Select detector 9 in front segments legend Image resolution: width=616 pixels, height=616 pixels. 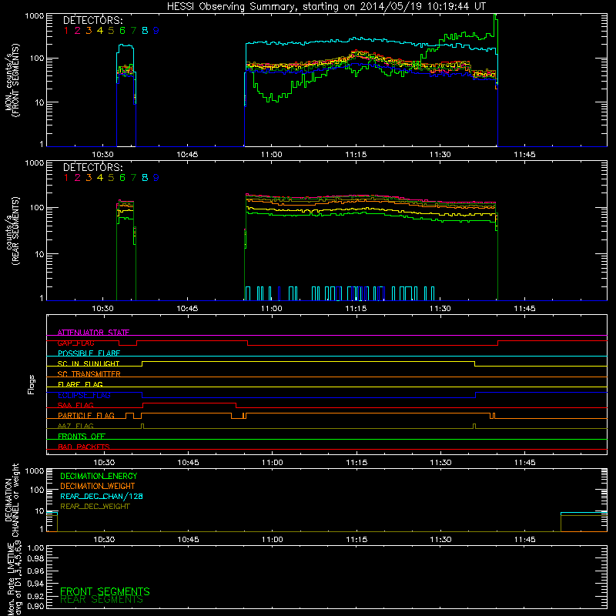point(156,31)
